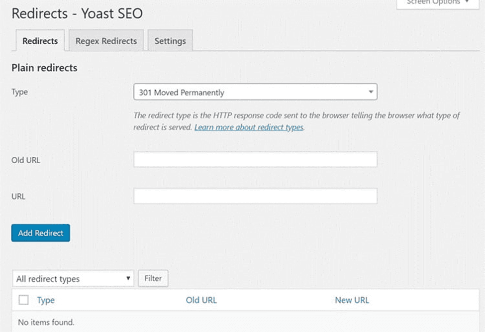Open the 301 Moved Permanently type dropdown
Screen dimensions: 485x332
255,92
